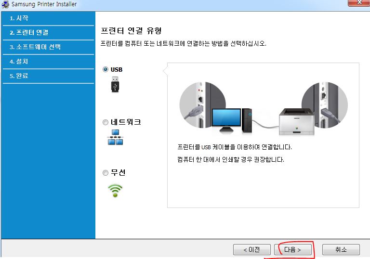The height and width of the screenshot is (259, 370).
Task: Click the 취소 button
Action: tap(341, 249)
